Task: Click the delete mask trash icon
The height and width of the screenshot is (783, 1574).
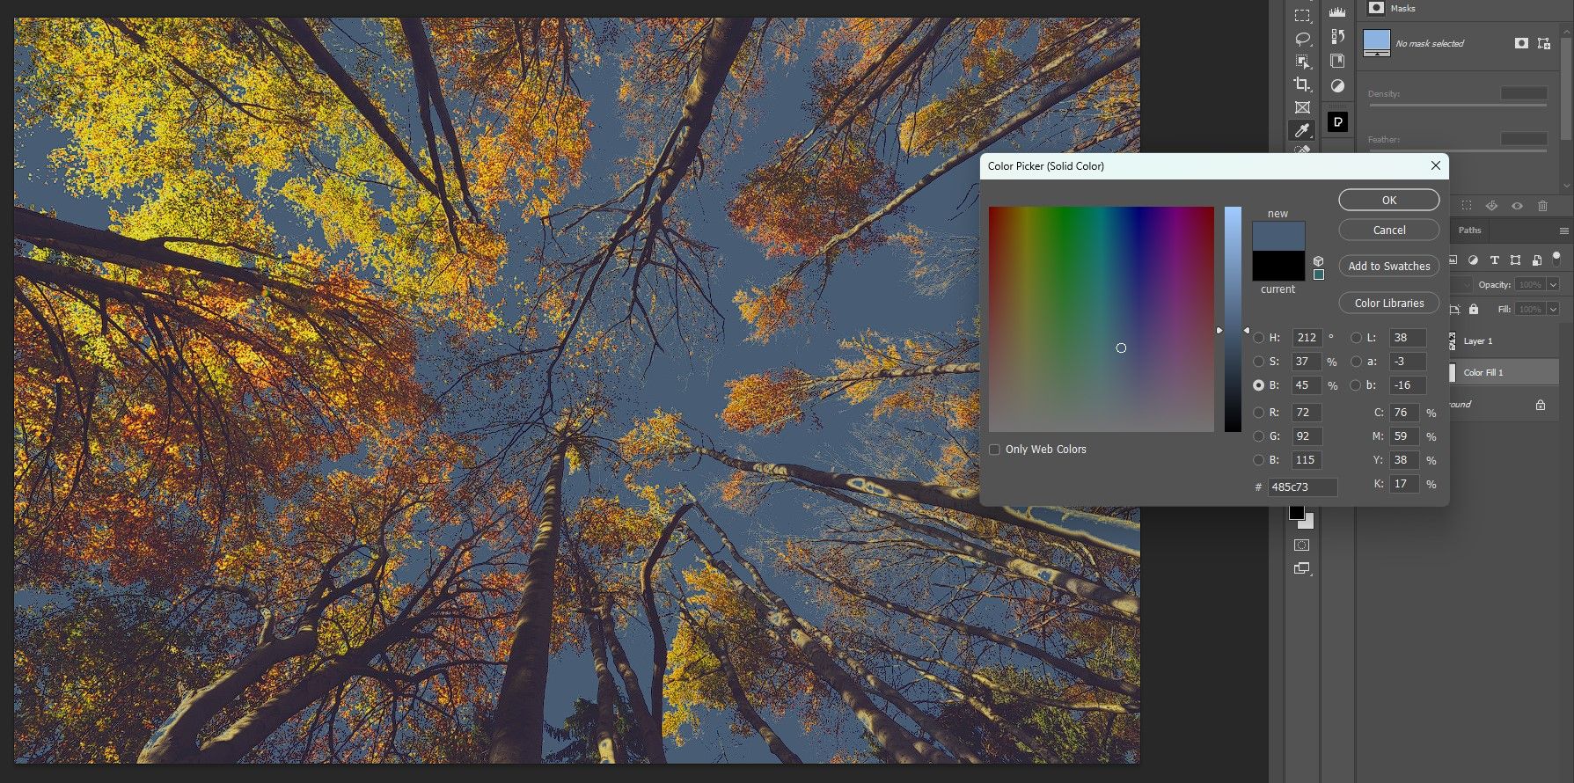Action: click(1542, 206)
